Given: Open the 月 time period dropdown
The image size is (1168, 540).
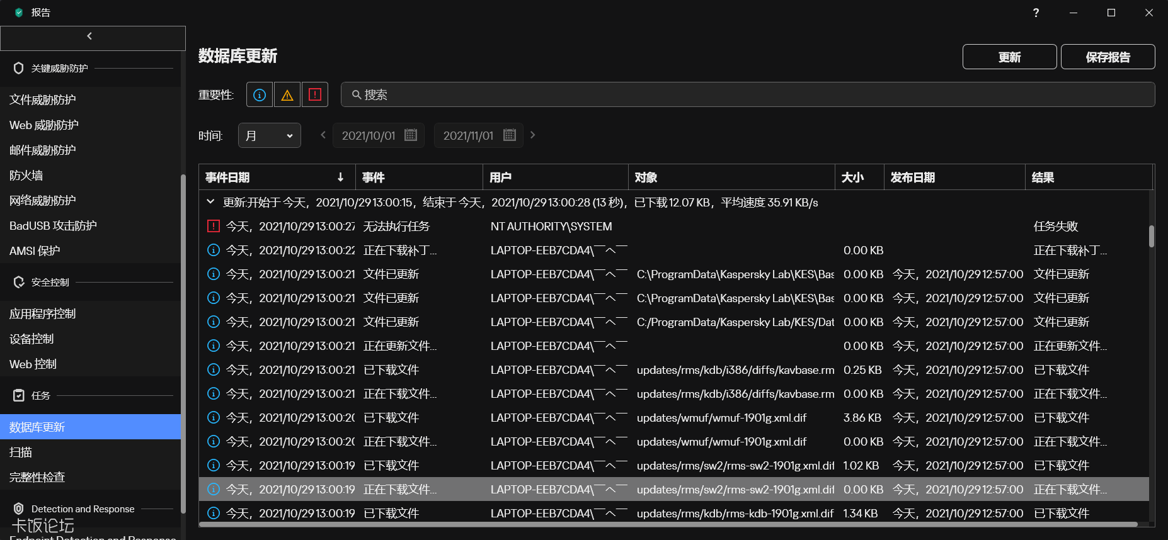Looking at the screenshot, I should [x=270, y=135].
